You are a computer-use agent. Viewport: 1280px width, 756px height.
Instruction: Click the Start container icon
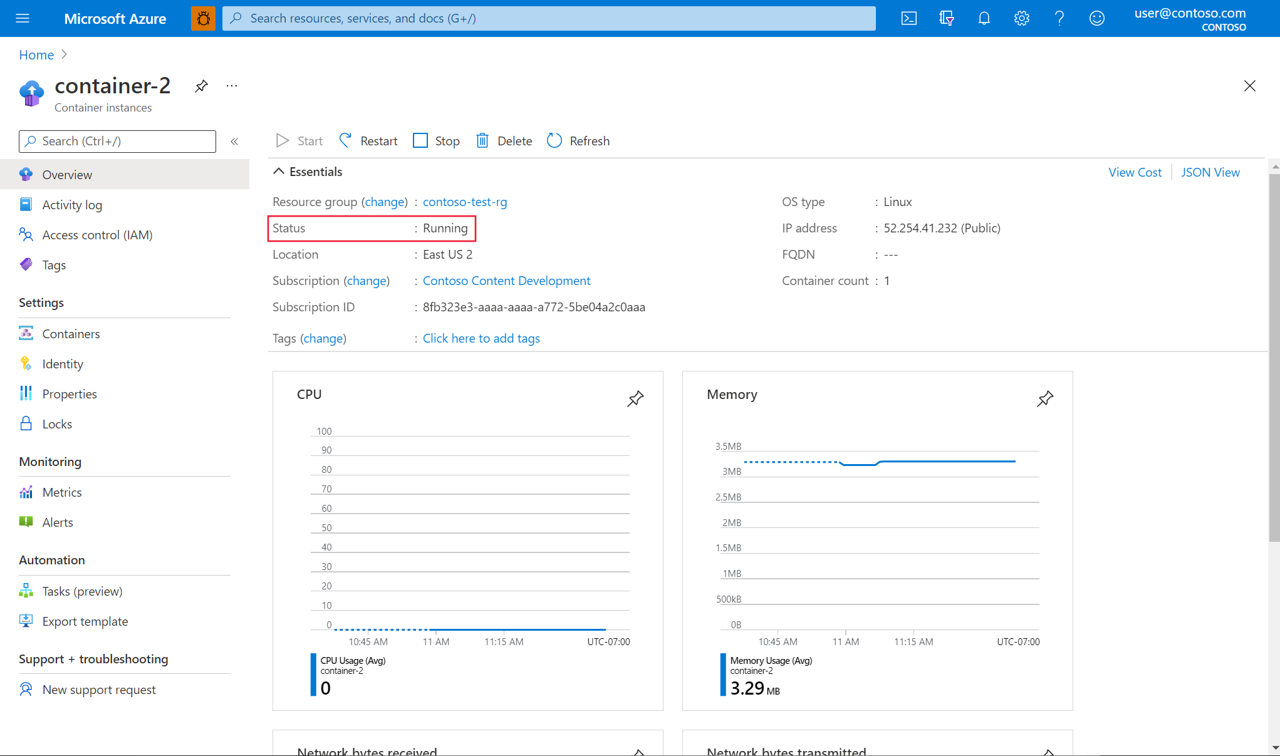coord(283,140)
